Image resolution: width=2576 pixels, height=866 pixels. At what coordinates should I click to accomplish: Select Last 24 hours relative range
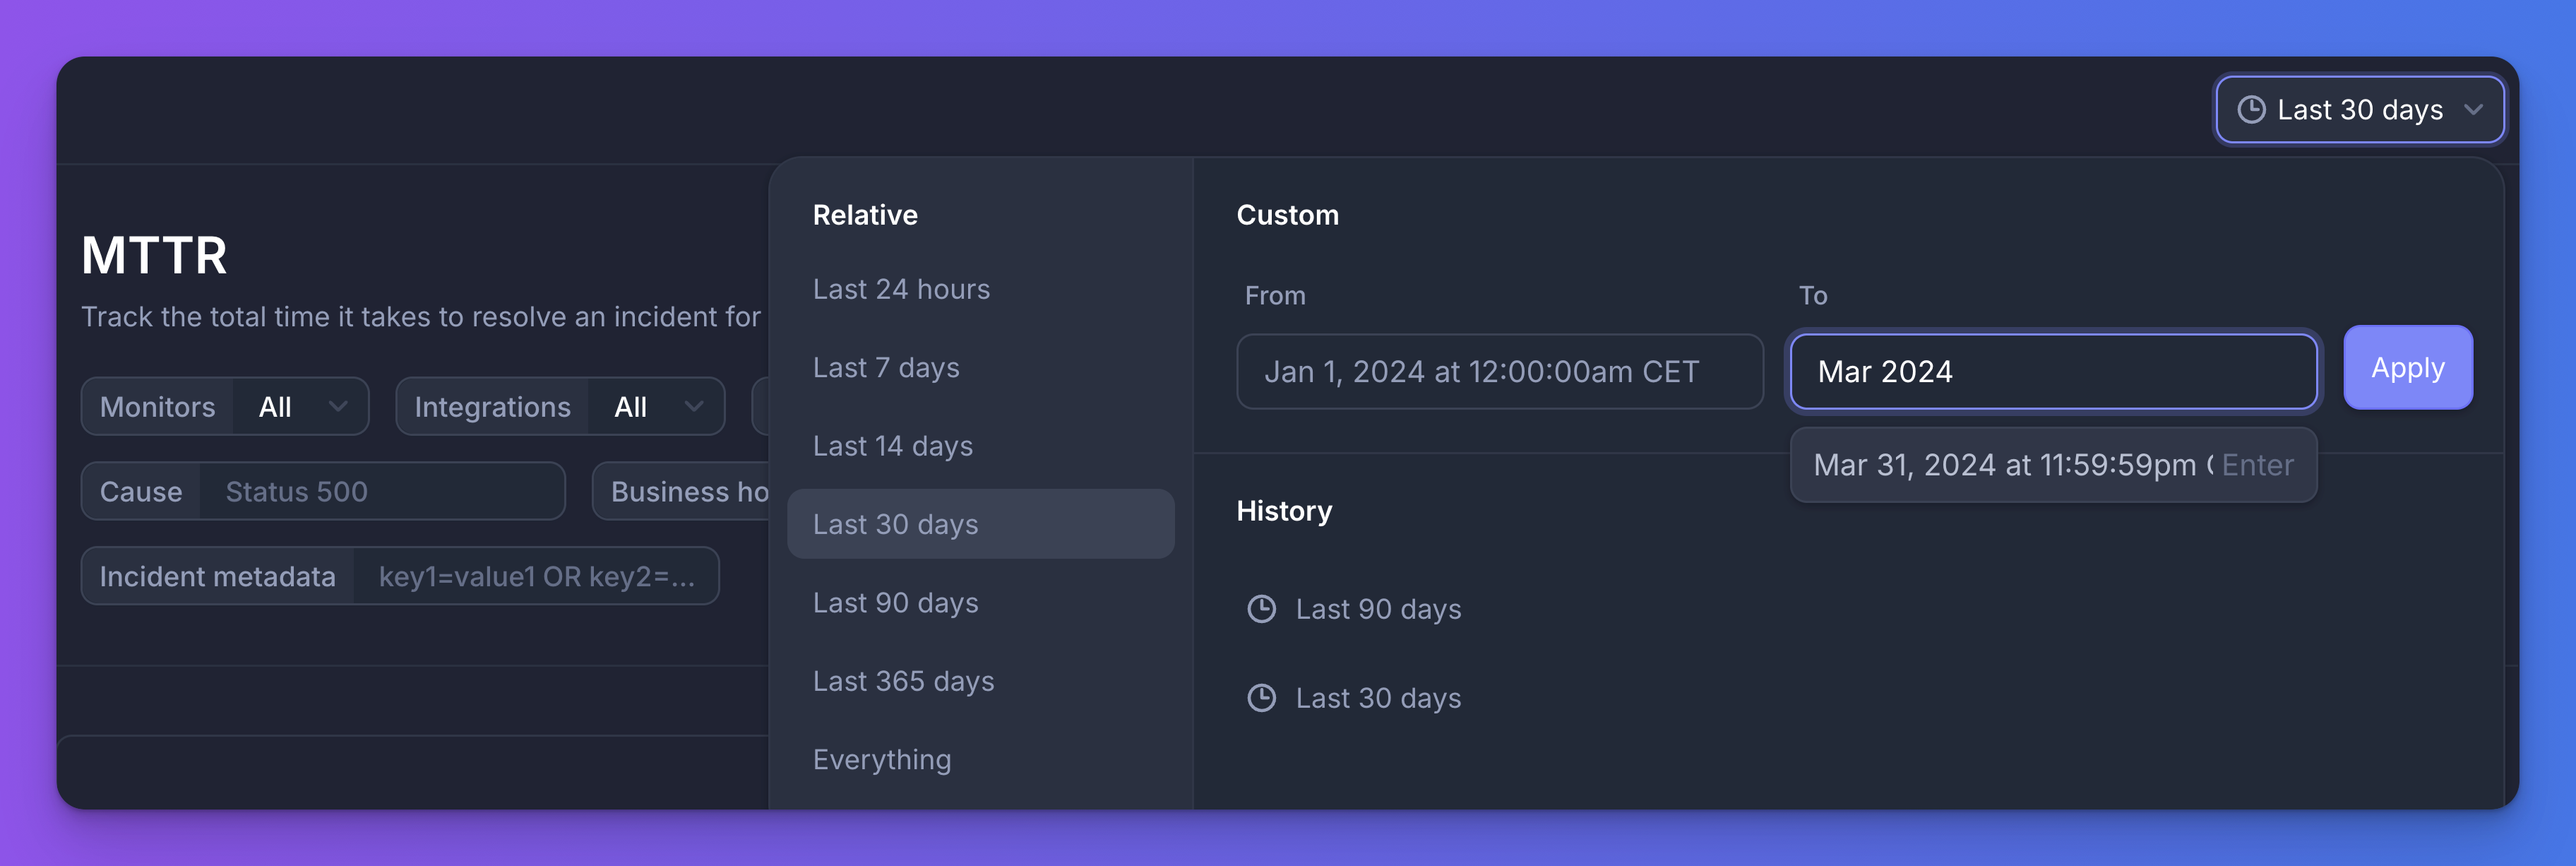pyautogui.click(x=901, y=288)
